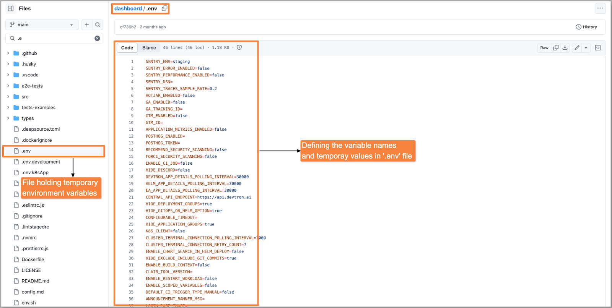Viewport: 612px width, 308px height.
Task: Click the .gitignore file icon
Action: [16, 216]
